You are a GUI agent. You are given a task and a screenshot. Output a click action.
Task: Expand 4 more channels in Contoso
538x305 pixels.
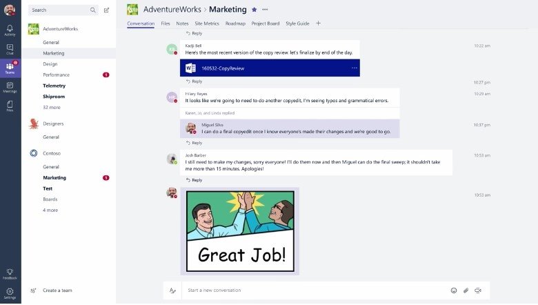point(50,210)
